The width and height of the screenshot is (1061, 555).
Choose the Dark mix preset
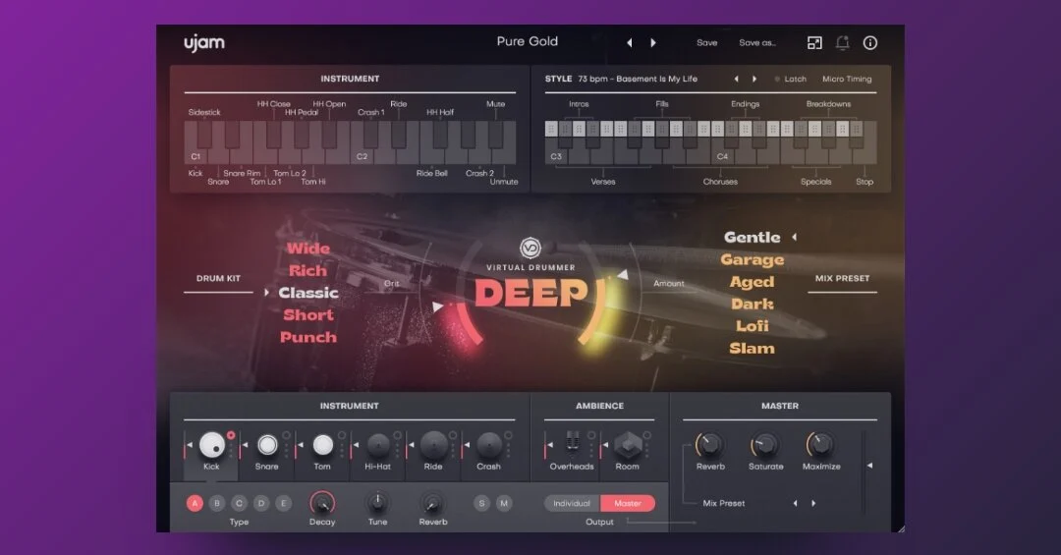coord(752,304)
